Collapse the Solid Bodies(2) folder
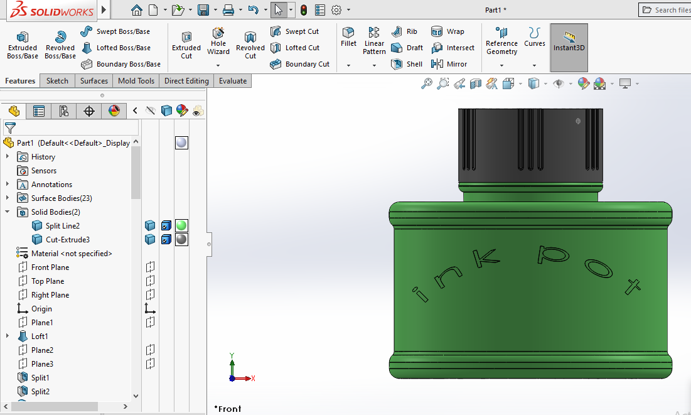 click(8, 212)
